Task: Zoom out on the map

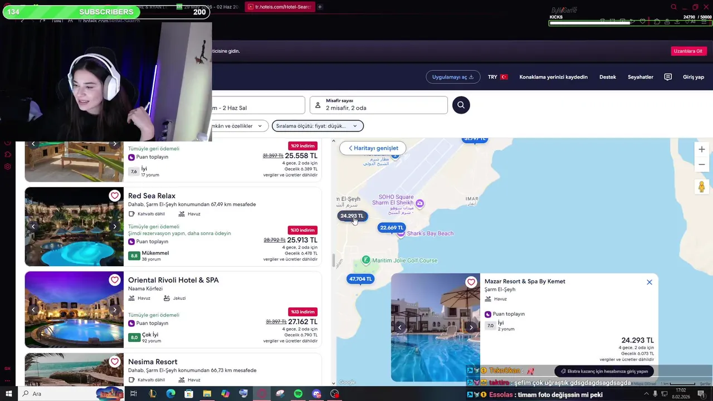Action: (701, 164)
